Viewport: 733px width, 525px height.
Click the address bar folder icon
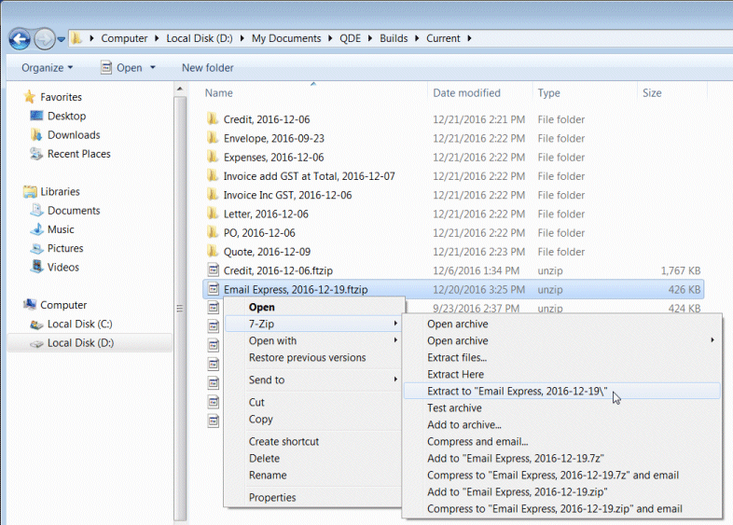[76, 38]
